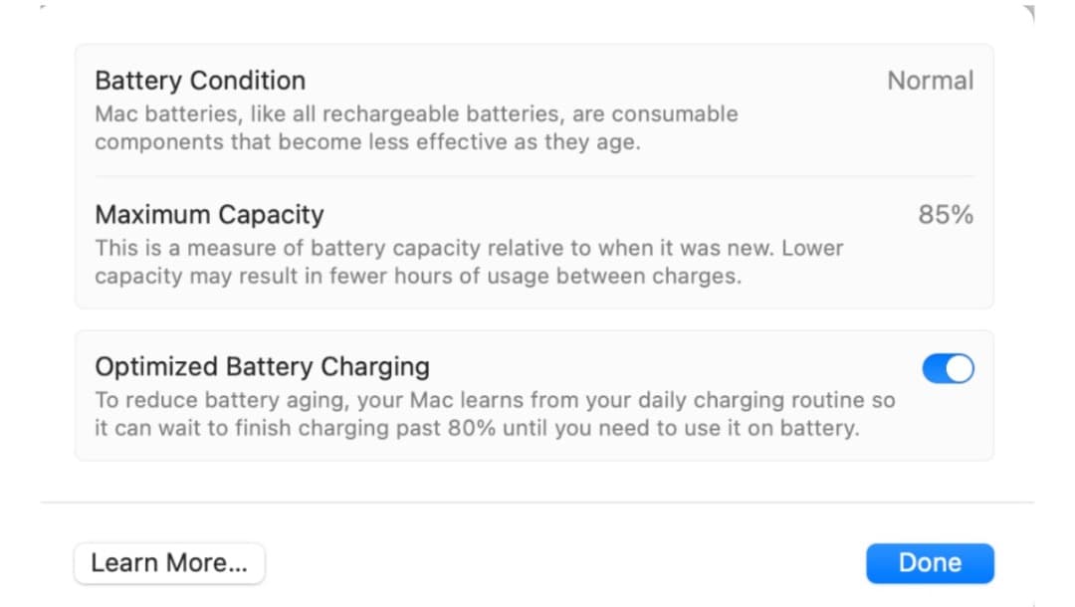Disable the Optimized Battery Charging switch
The image size is (1075, 607).
[948, 369]
